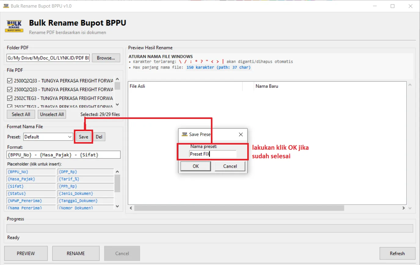Maximize the Bulk Rename window
The height and width of the screenshot is (265, 420).
393,6
